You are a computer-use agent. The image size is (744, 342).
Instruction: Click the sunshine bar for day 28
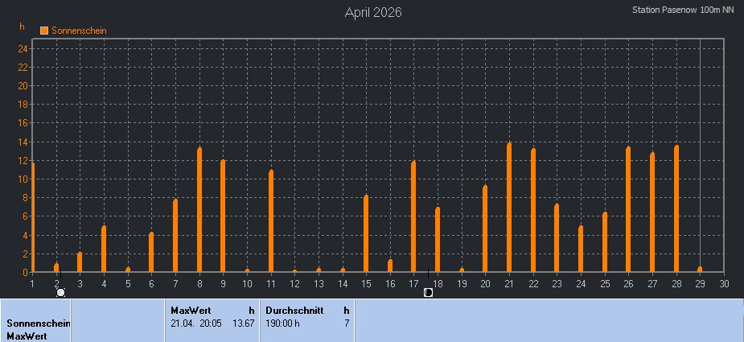coord(676,208)
